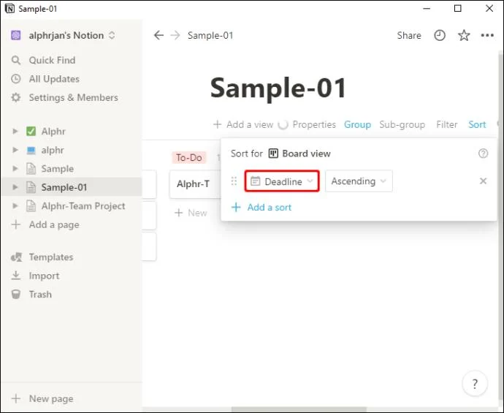This screenshot has height=413, width=504.
Task: Click the Board view label
Action: point(306,154)
